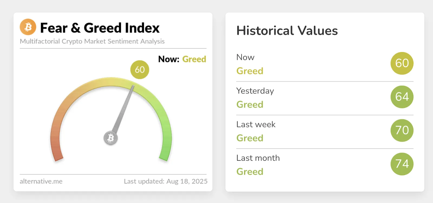
Task: Click the Now value 60 circle
Action: [x=402, y=63]
